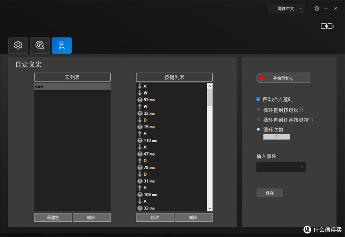
Task: Minimize the macro software window
Action: pyautogui.click(x=326, y=8)
